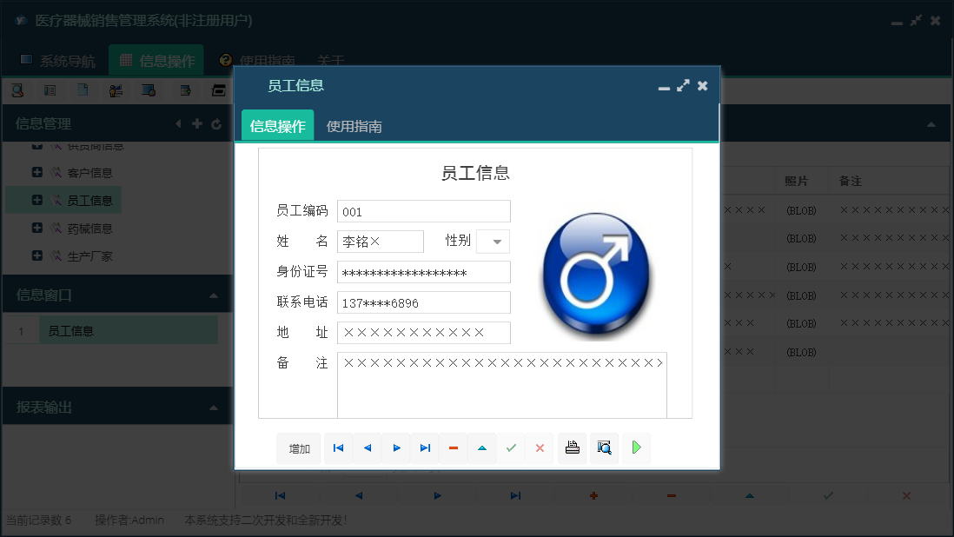
Task: Click inside the 联系电话 phone field
Action: tap(423, 302)
